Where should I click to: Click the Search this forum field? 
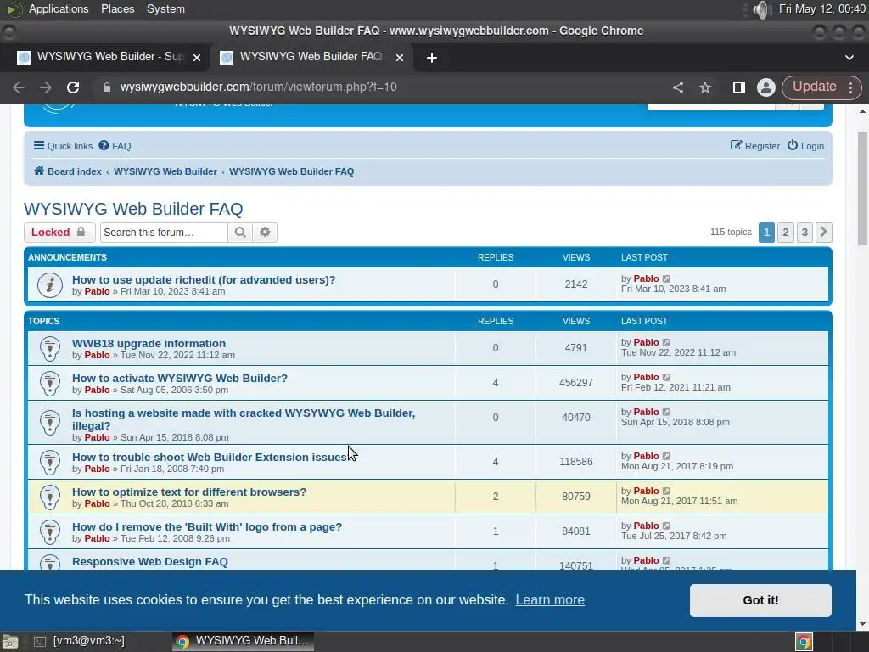pos(164,233)
